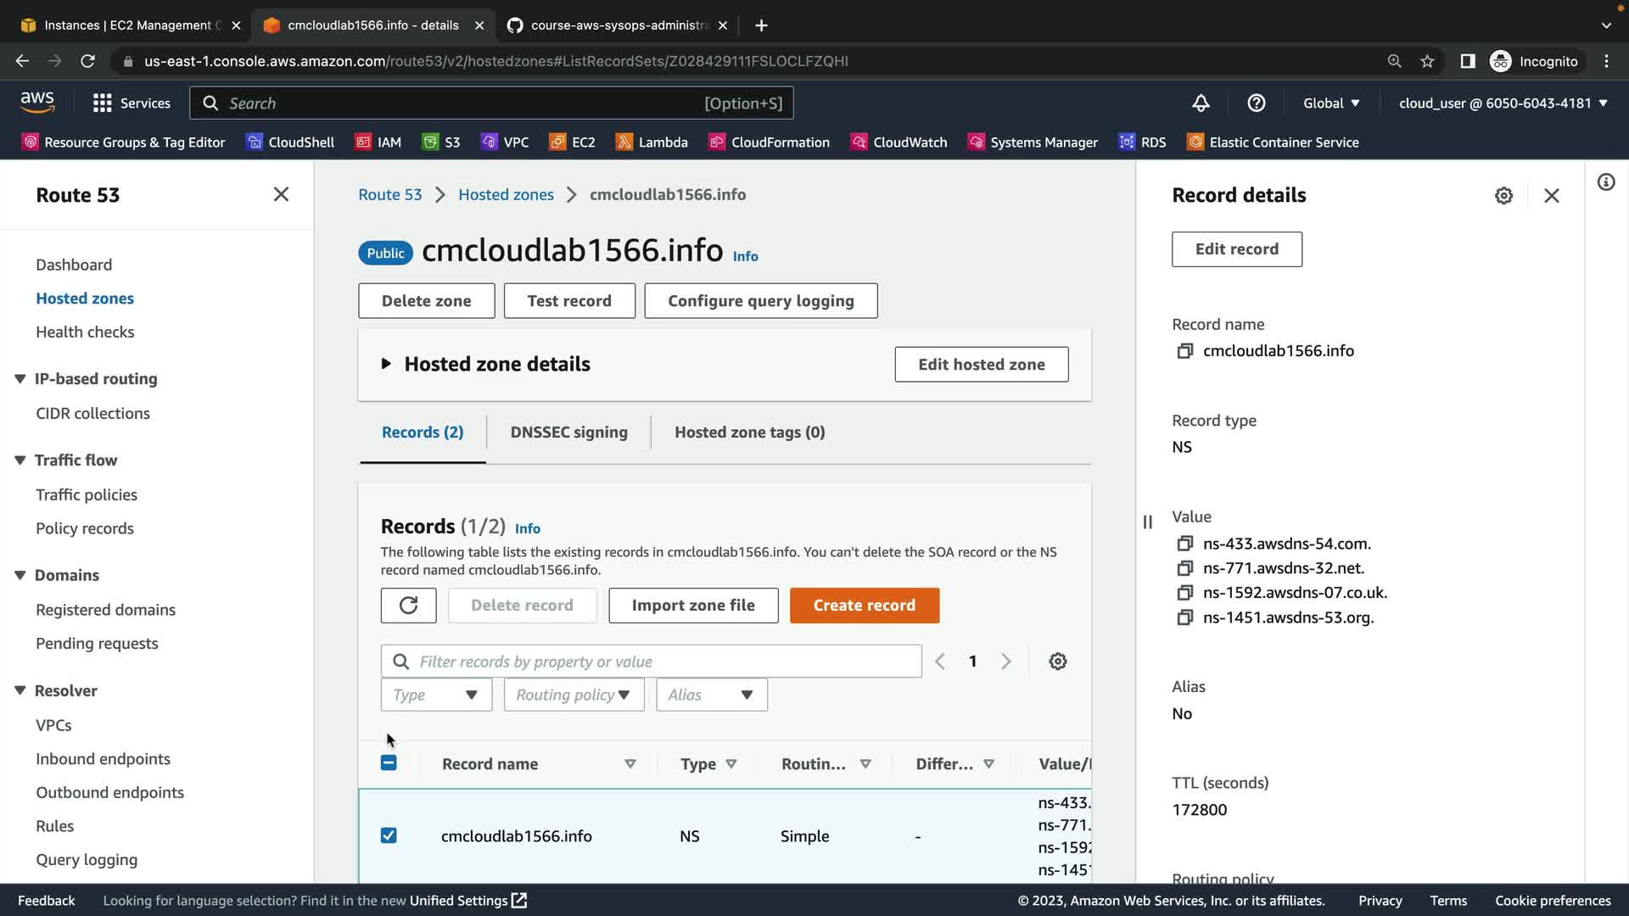Open records table preferences gear

(1057, 662)
